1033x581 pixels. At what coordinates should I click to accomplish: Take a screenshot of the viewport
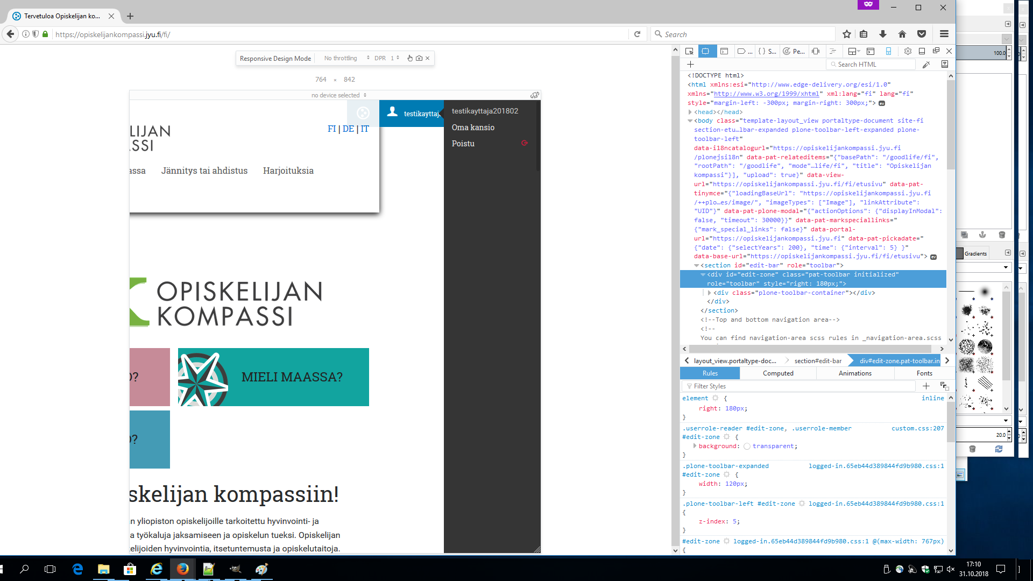[x=419, y=58]
